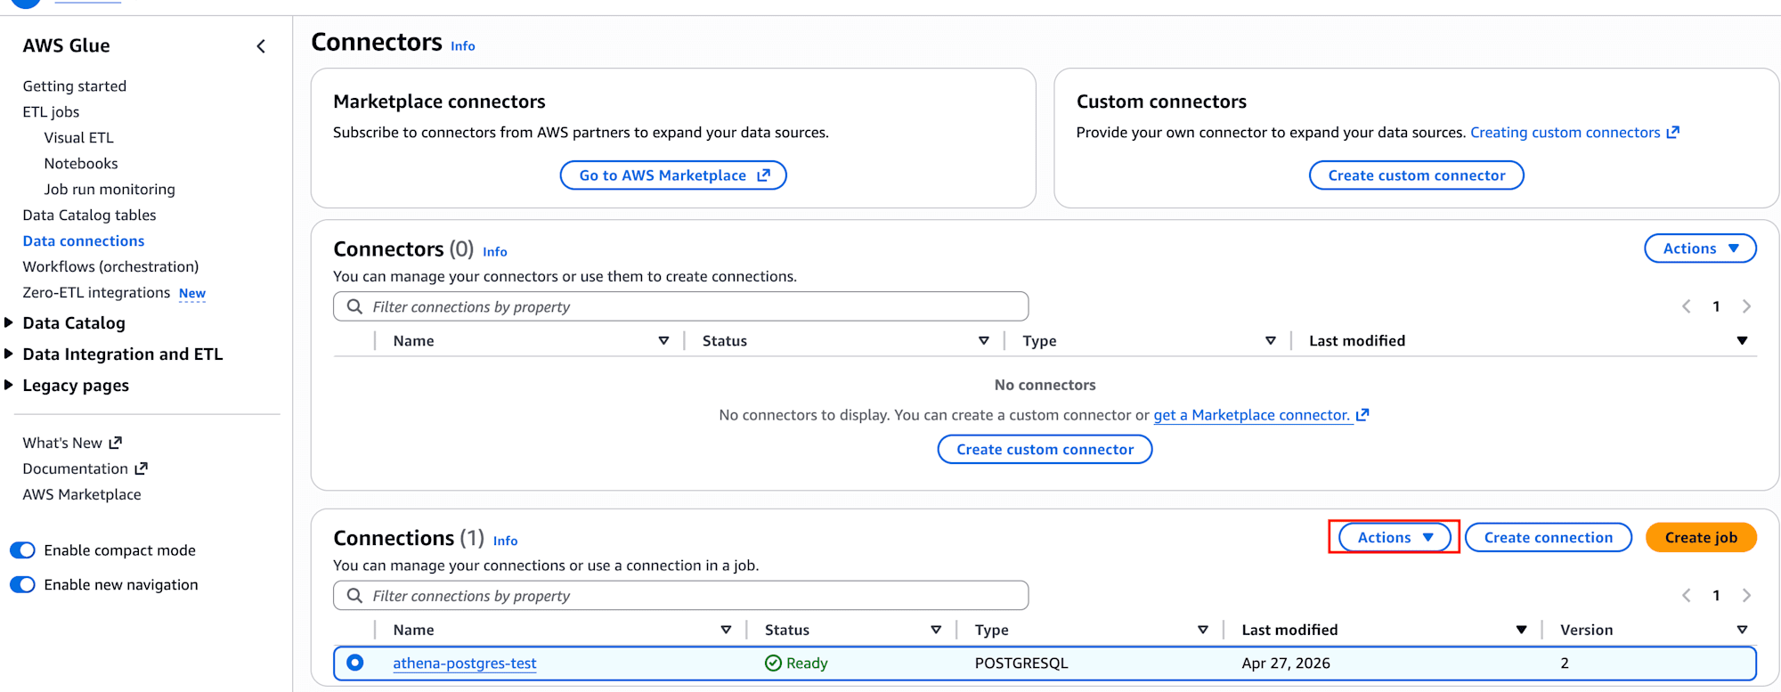The width and height of the screenshot is (1781, 692).
Task: Select the athena-postgres-test radio button
Action: pos(355,663)
